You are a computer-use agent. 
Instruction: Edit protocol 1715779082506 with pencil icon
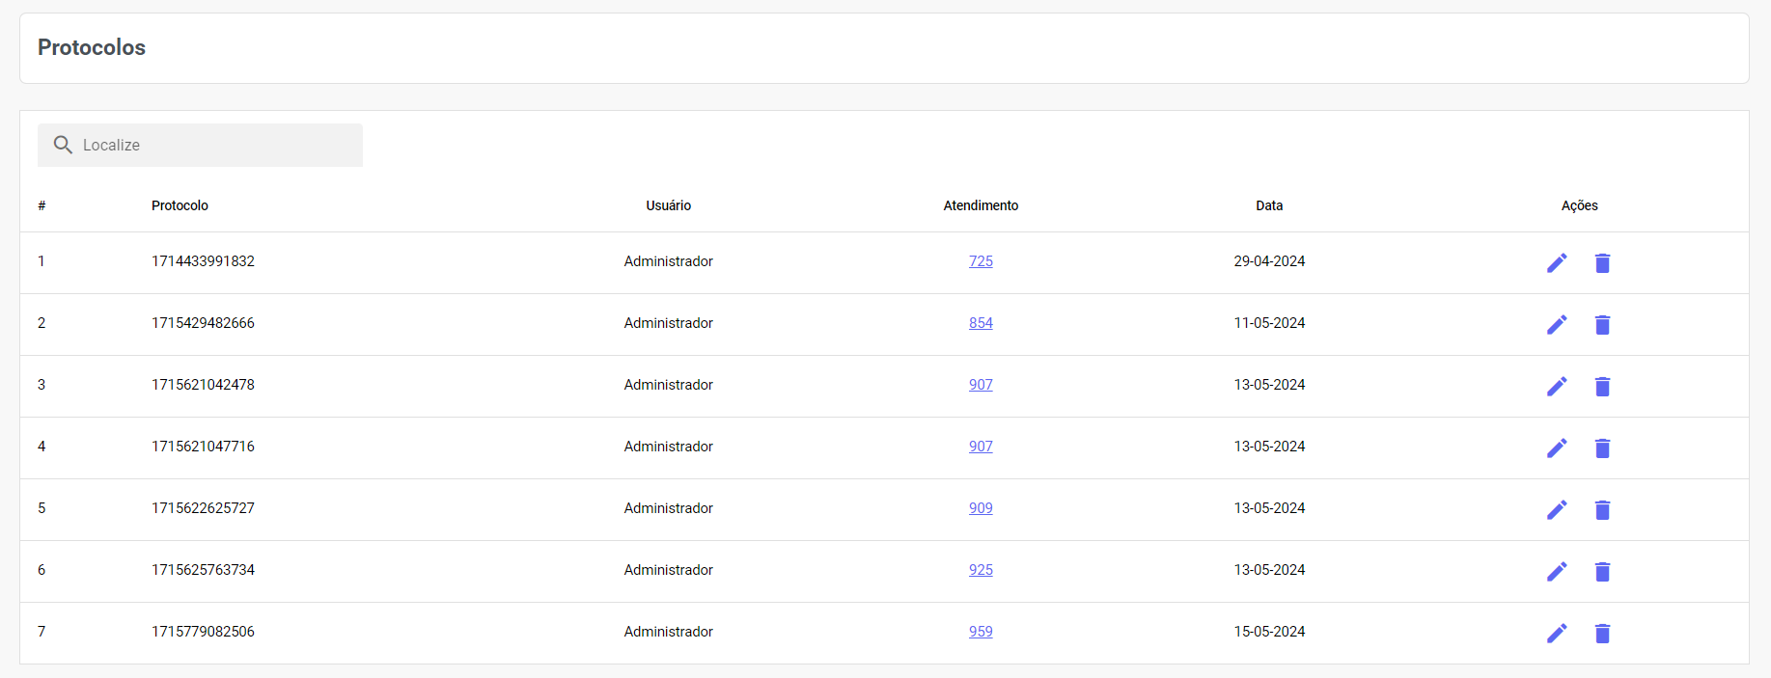coord(1557,634)
